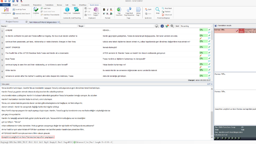Click the filter with plus icon
The image size is (256, 144).
point(167,26)
